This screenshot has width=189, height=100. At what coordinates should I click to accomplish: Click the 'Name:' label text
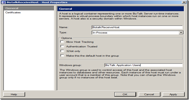point(64,27)
